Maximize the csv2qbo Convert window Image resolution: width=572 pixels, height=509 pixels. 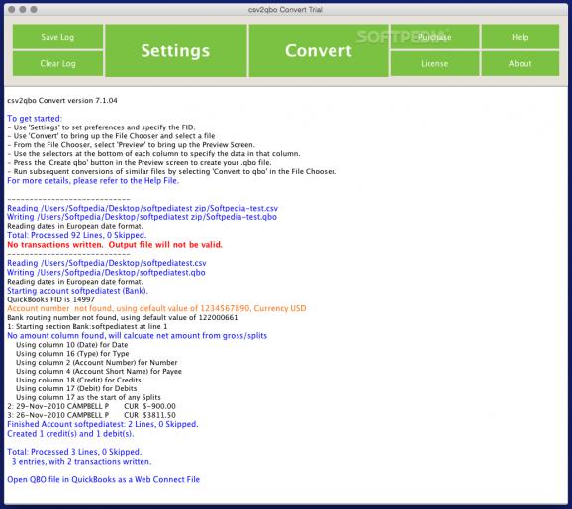[x=34, y=10]
